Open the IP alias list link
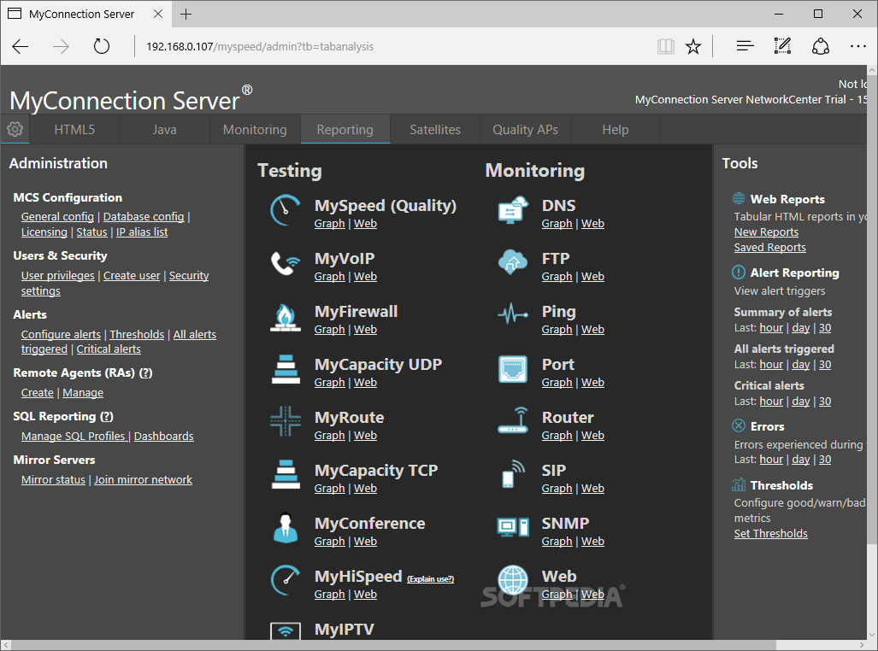Image resolution: width=878 pixels, height=651 pixels. coord(142,232)
